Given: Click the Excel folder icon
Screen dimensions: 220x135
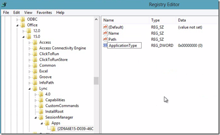Looking at the screenshot, I should point(35,71).
